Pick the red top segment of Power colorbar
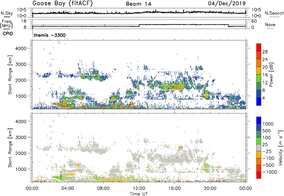The image size is (284, 196). 259,47
